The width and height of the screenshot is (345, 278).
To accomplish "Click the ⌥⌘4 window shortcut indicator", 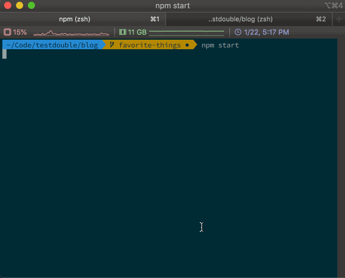I will click(x=334, y=5).
